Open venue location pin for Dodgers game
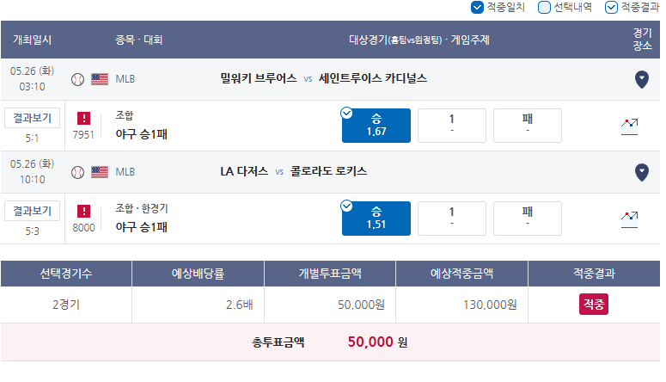This screenshot has height=382, width=666. coord(641,172)
